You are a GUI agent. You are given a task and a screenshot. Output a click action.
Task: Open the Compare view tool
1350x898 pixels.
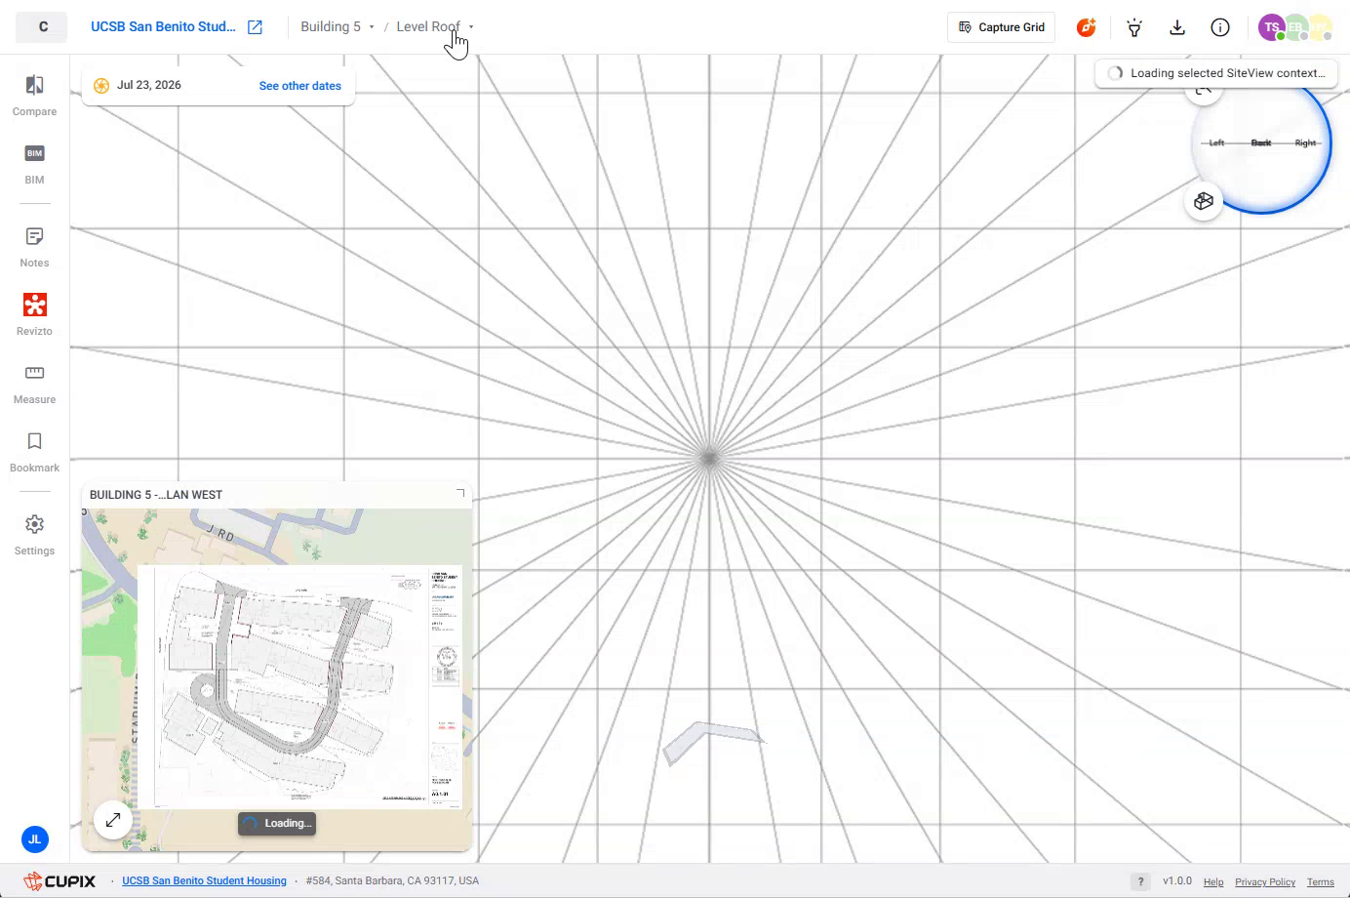tap(34, 96)
